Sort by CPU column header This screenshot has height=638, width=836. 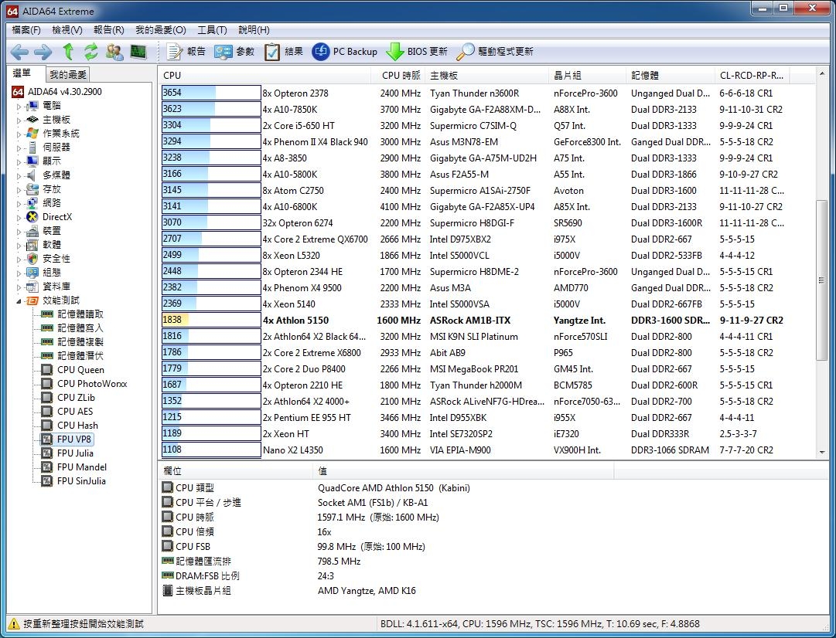pyautogui.click(x=264, y=76)
